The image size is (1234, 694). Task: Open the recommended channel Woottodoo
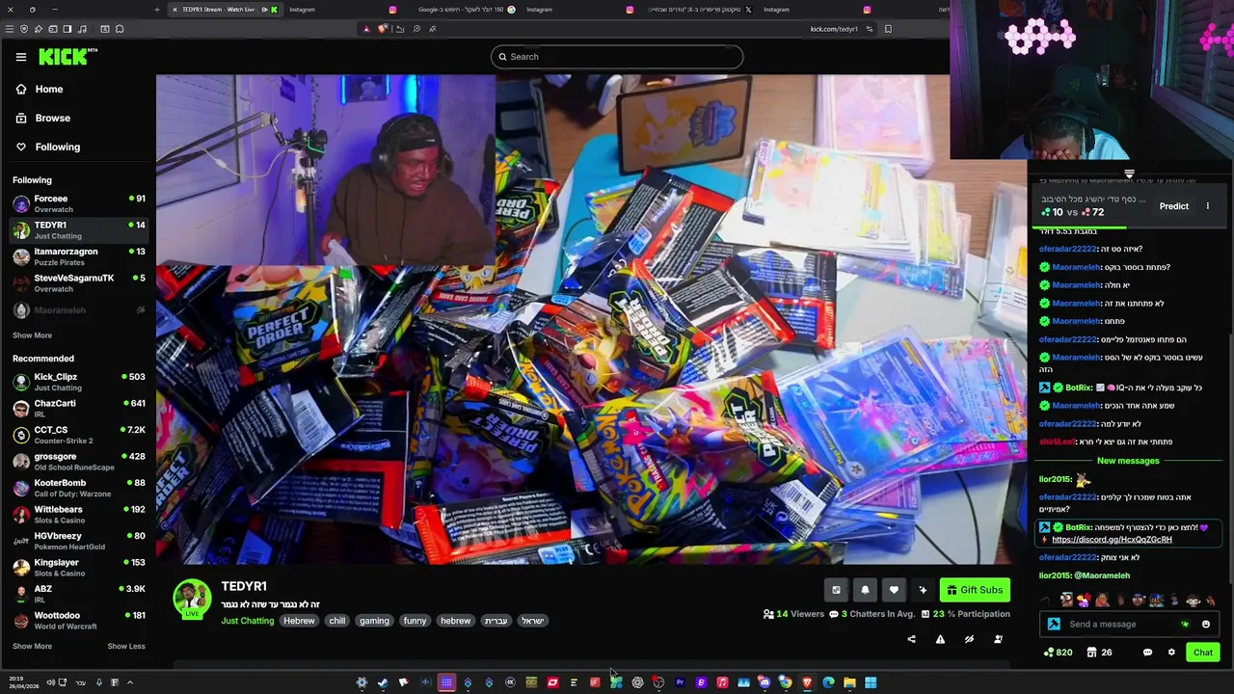point(78,620)
